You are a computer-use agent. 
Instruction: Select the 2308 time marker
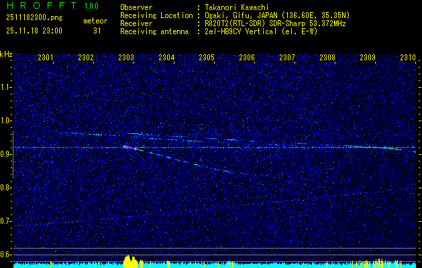point(327,58)
